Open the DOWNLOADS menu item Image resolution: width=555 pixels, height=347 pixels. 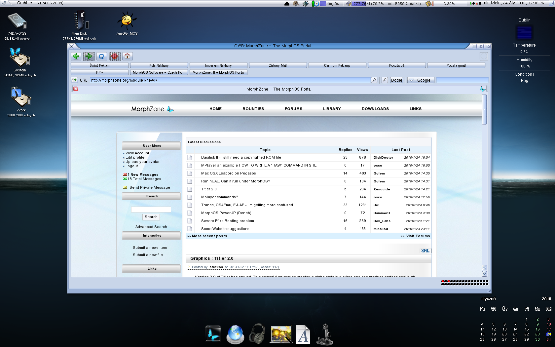(x=375, y=109)
